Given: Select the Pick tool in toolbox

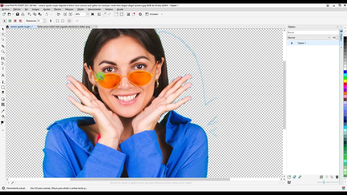Looking at the screenshot, I should 3,29.
